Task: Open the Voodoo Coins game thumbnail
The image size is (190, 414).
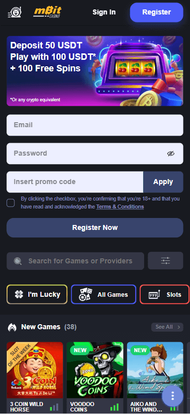Action: click(95, 370)
